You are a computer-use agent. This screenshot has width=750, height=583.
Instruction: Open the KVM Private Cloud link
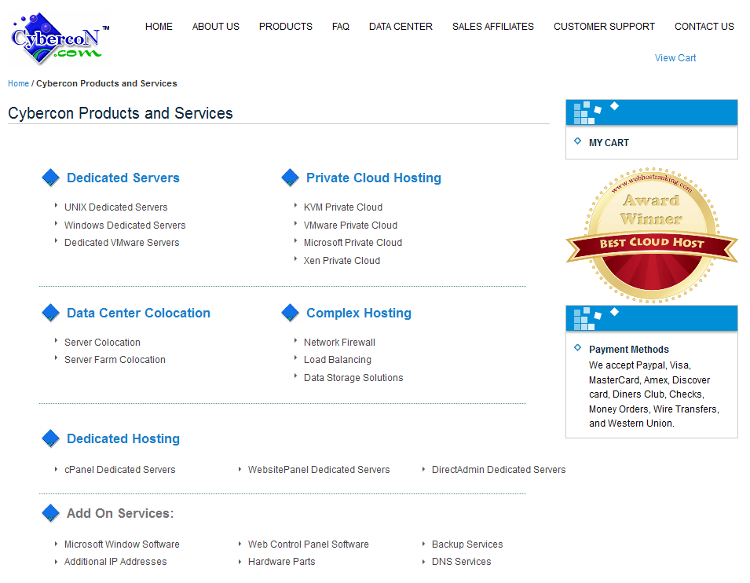[x=343, y=207]
